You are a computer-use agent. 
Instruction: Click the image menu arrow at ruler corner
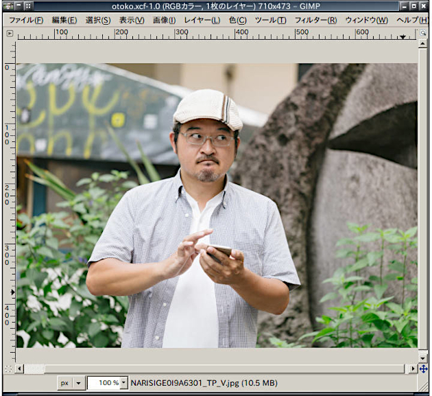click(10, 34)
